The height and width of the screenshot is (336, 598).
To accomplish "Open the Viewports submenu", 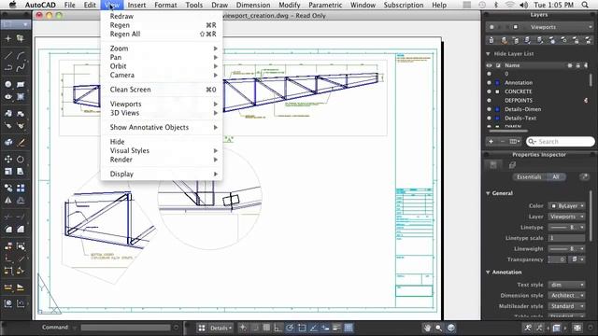I will click(x=162, y=104).
